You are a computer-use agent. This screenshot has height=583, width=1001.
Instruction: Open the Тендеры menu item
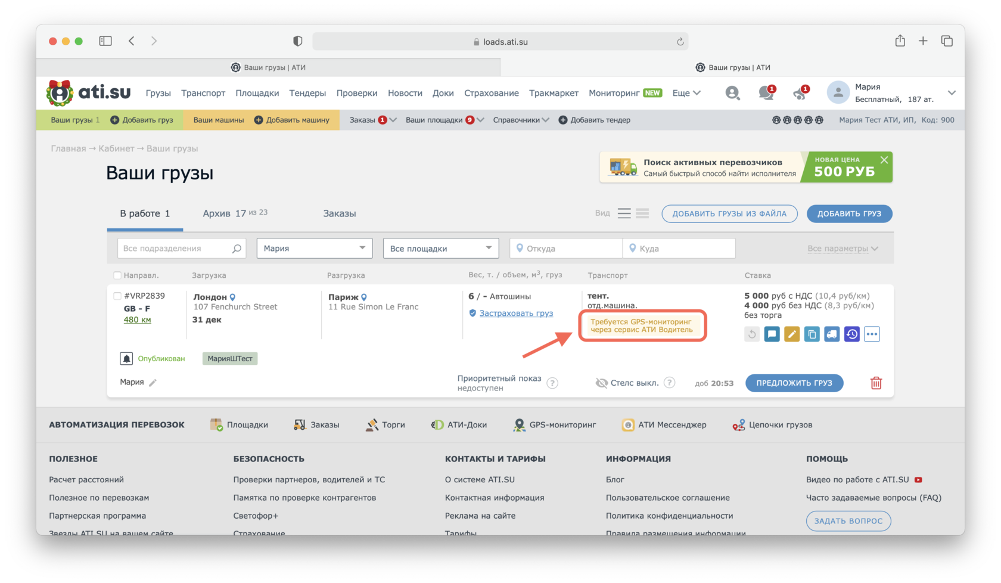point(307,93)
